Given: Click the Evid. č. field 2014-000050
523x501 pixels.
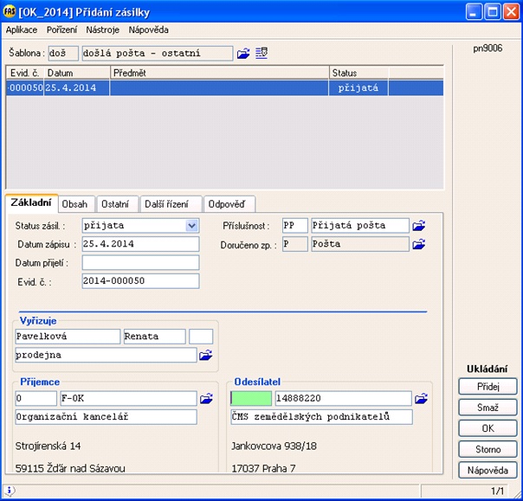Looking at the screenshot, I should 140,281.
